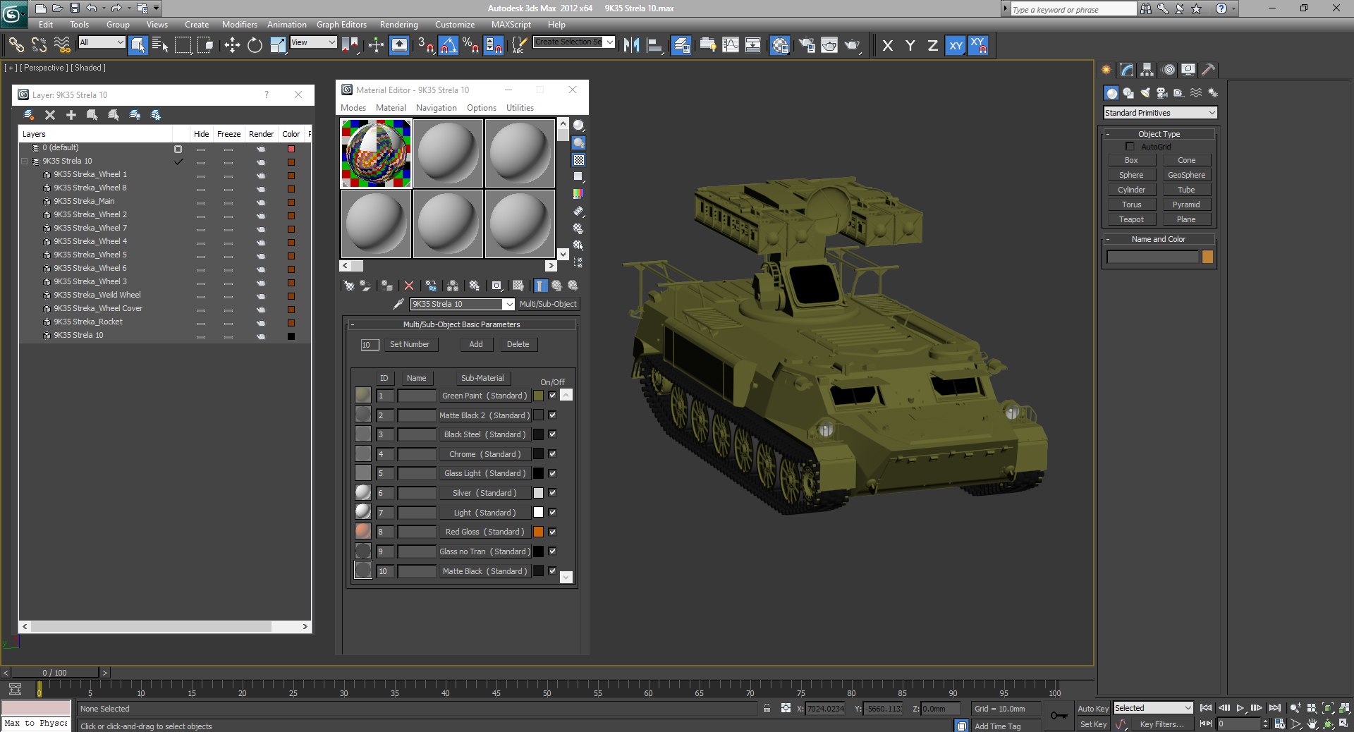
Task: Open Material Editor Modes menu
Action: coord(353,108)
